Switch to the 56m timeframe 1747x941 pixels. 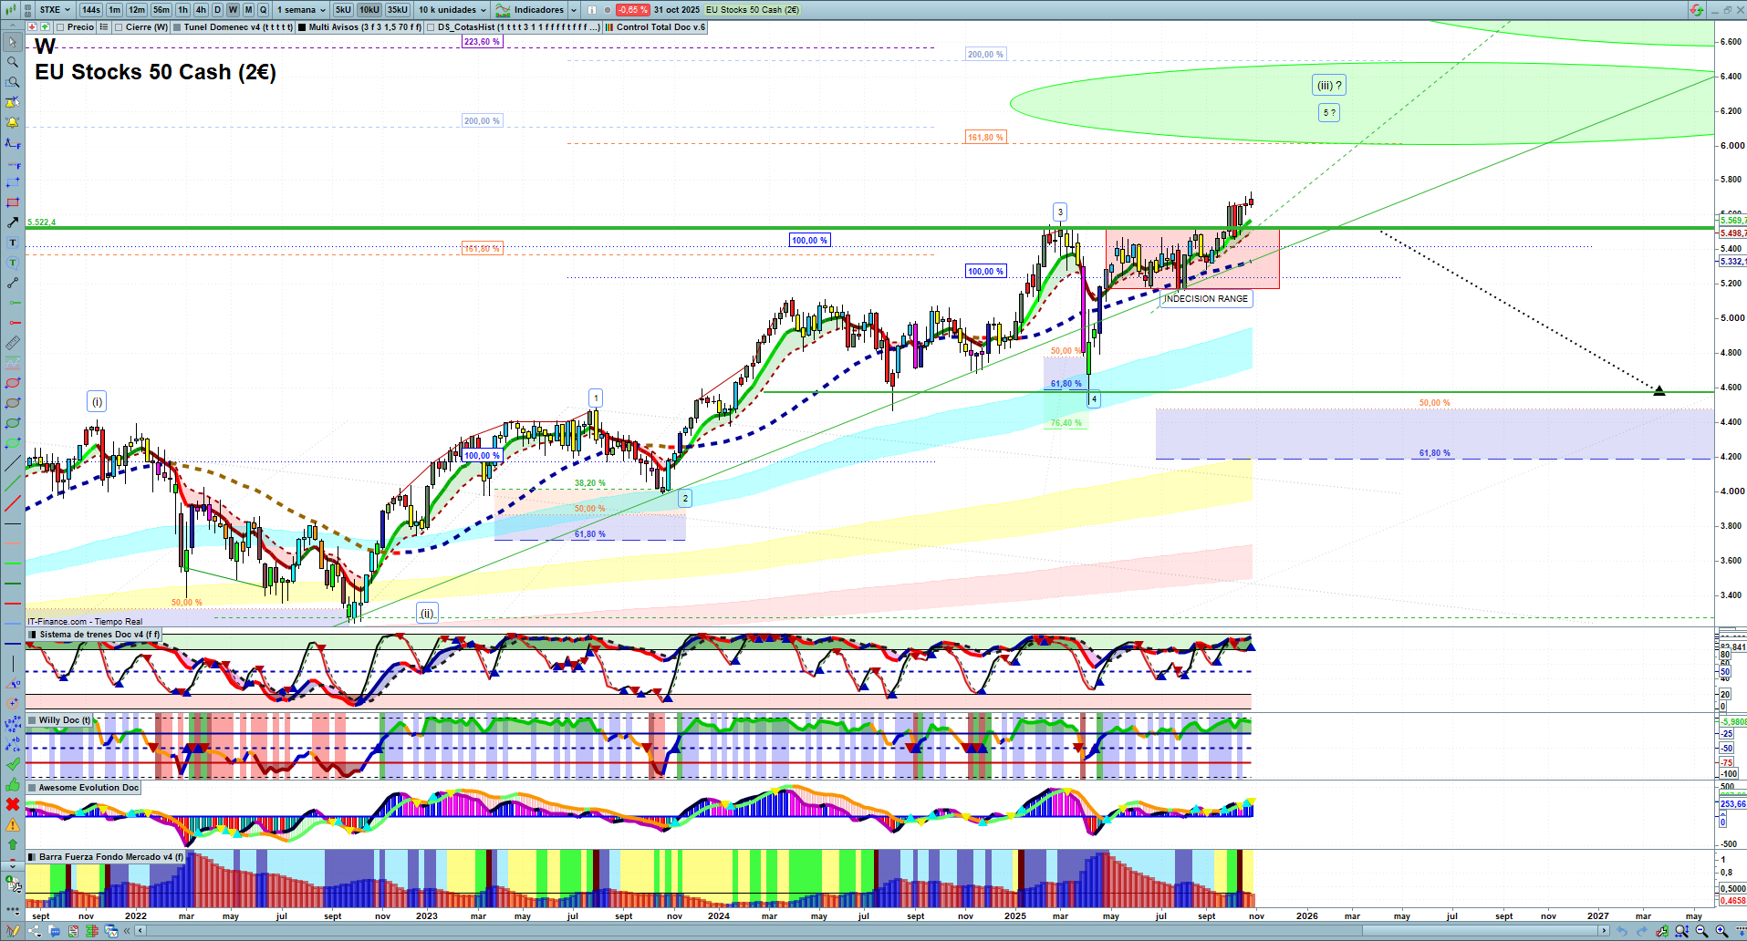(161, 10)
